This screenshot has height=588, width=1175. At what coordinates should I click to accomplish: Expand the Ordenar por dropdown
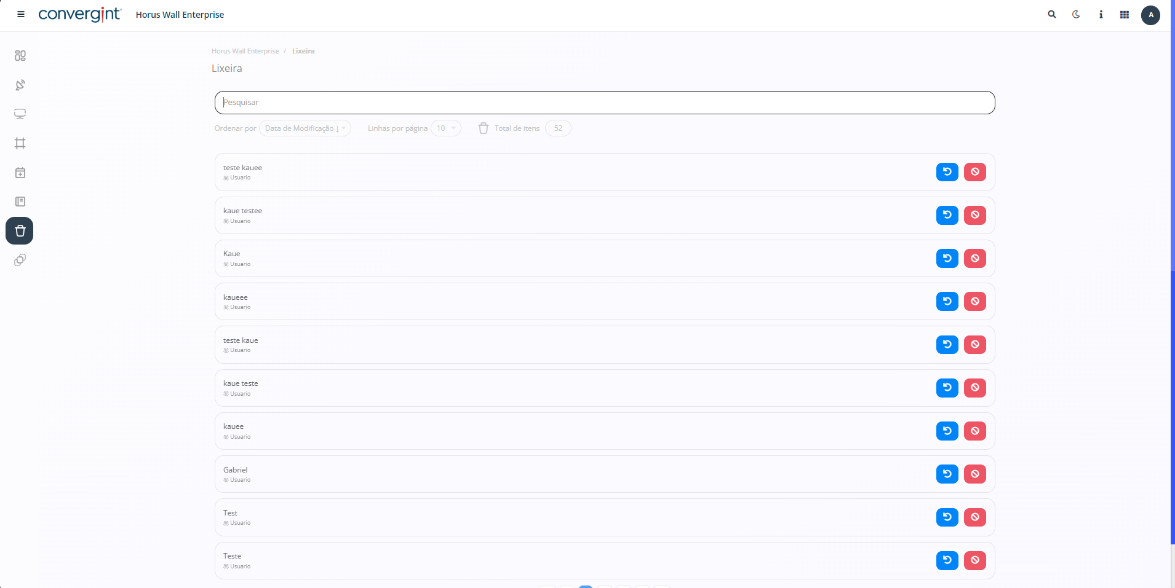click(x=305, y=128)
